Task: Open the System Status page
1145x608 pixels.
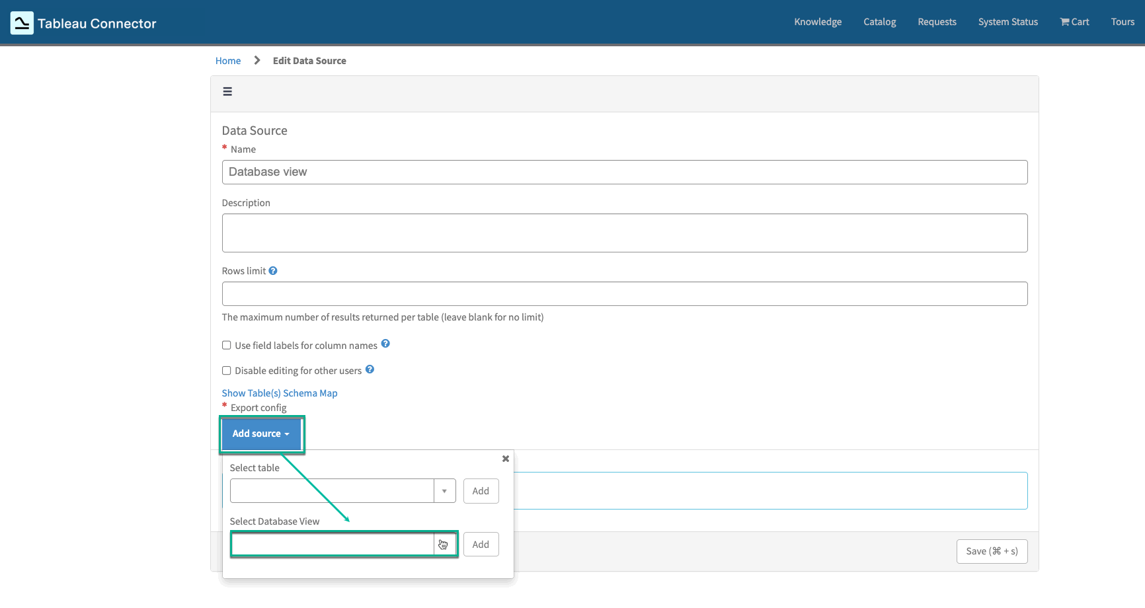Action: [1007, 22]
